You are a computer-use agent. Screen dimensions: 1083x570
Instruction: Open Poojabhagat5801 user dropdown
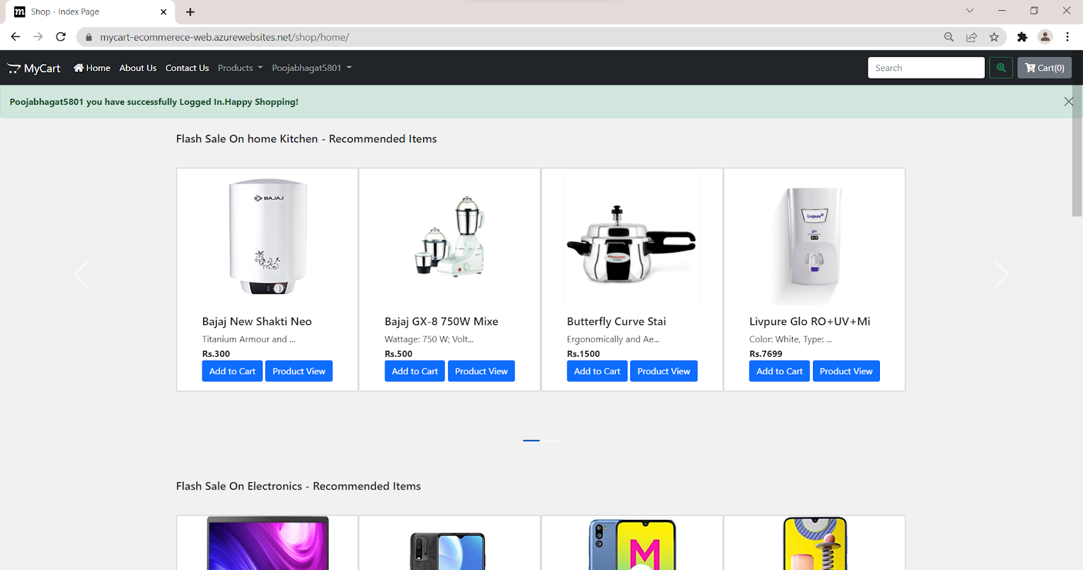(312, 68)
